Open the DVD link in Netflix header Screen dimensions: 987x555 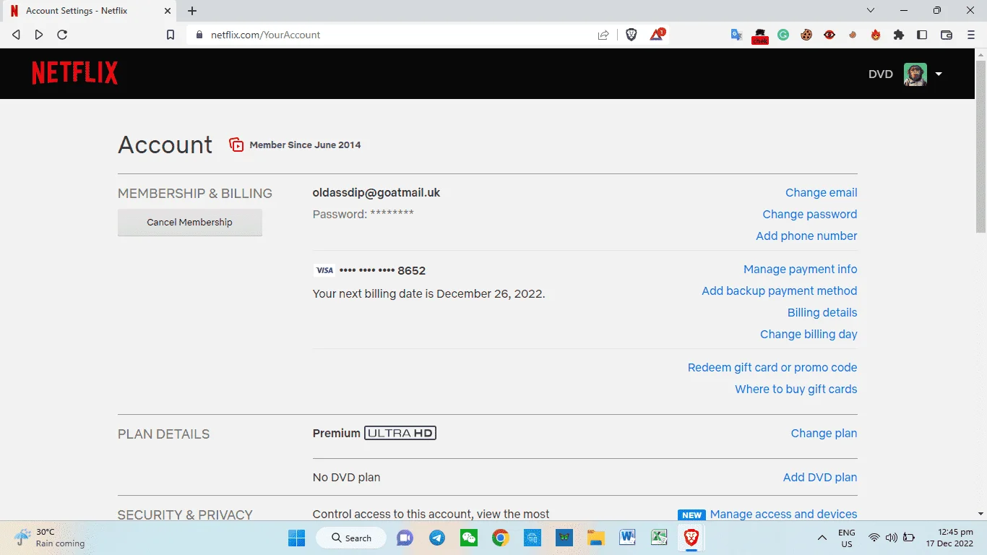click(x=881, y=74)
